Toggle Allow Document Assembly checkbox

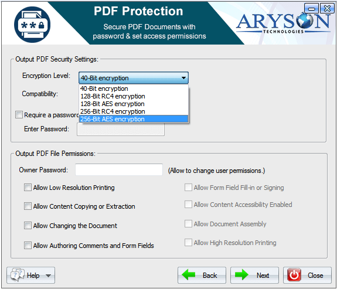coord(188,223)
